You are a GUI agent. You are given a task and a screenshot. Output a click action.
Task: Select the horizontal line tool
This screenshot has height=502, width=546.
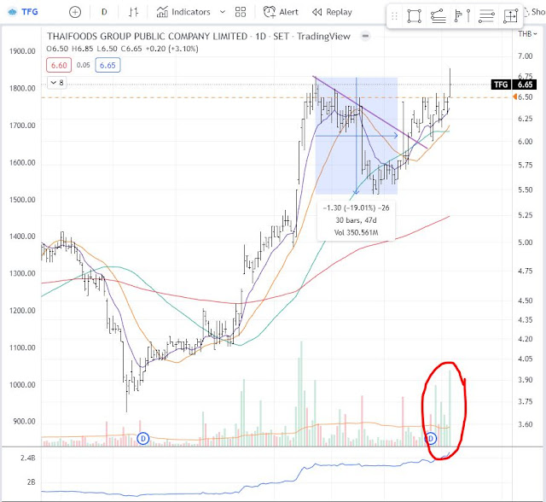(x=486, y=16)
